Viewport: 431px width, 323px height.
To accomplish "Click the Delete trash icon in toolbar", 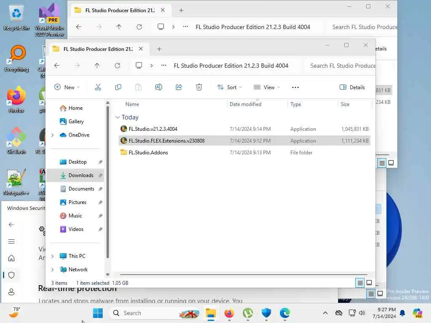I will coord(199,87).
